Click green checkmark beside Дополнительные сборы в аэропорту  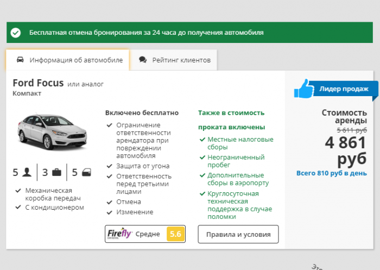[202, 175]
